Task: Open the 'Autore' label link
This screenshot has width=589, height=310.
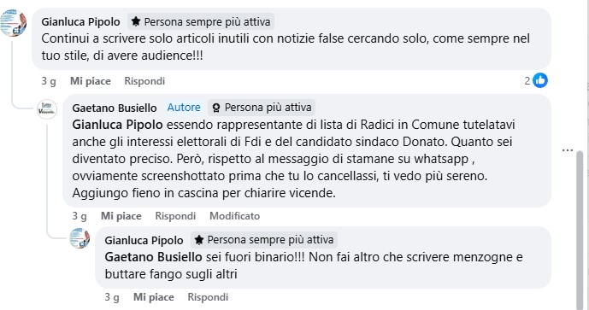Action: click(184, 108)
